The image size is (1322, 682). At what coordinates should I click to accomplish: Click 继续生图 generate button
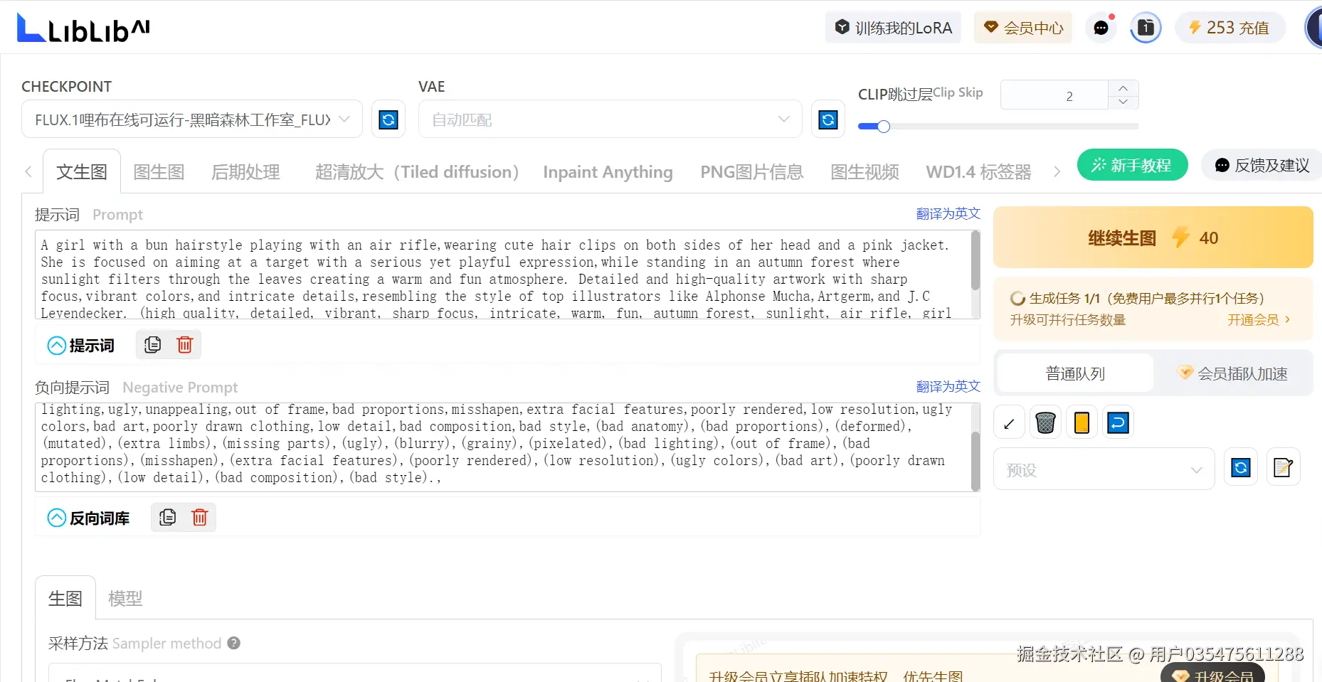[1153, 238]
